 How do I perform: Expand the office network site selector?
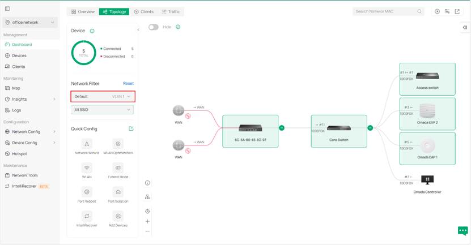click(x=30, y=23)
